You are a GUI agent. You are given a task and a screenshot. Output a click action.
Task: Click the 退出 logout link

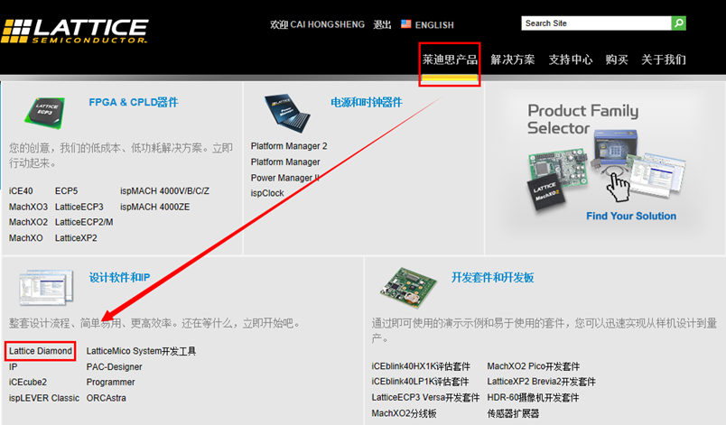click(x=383, y=24)
